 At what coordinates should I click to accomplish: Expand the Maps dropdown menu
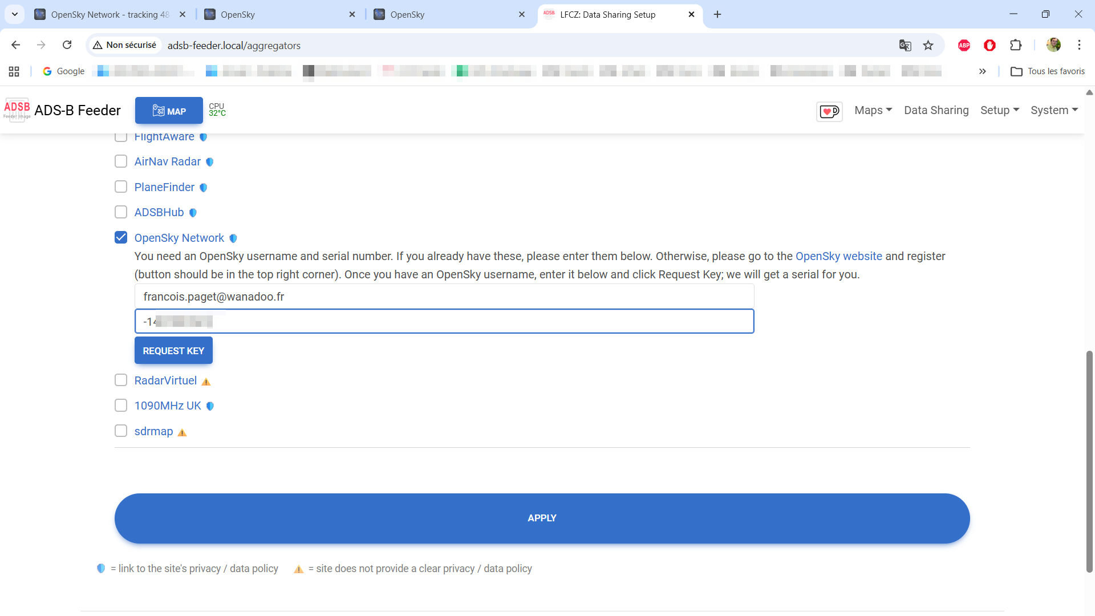tap(873, 110)
